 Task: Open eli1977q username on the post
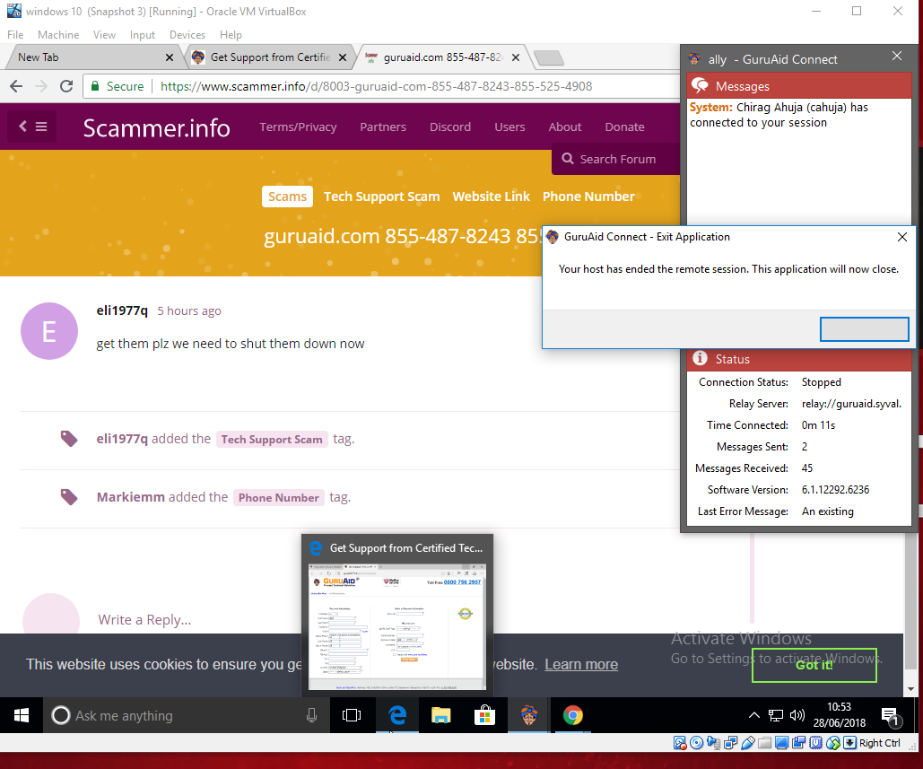click(x=122, y=310)
